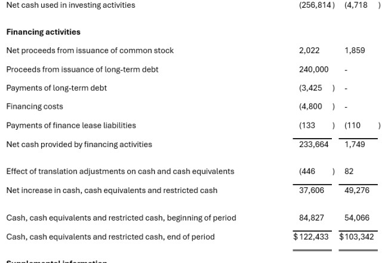Viewport: 382px width, 263px height.
Task: Select the 2,022 common stock proceeds value
Action: [309, 50]
